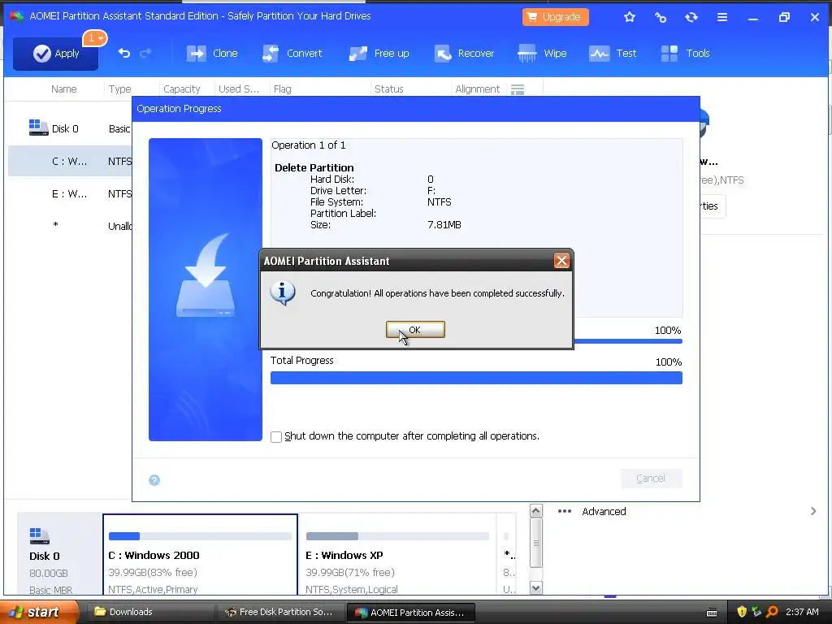Open the Wipe tool
The height and width of the screenshot is (624, 832).
[x=542, y=53]
